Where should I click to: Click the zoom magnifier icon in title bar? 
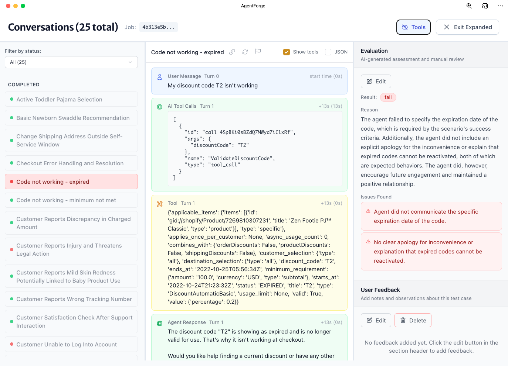point(469,6)
